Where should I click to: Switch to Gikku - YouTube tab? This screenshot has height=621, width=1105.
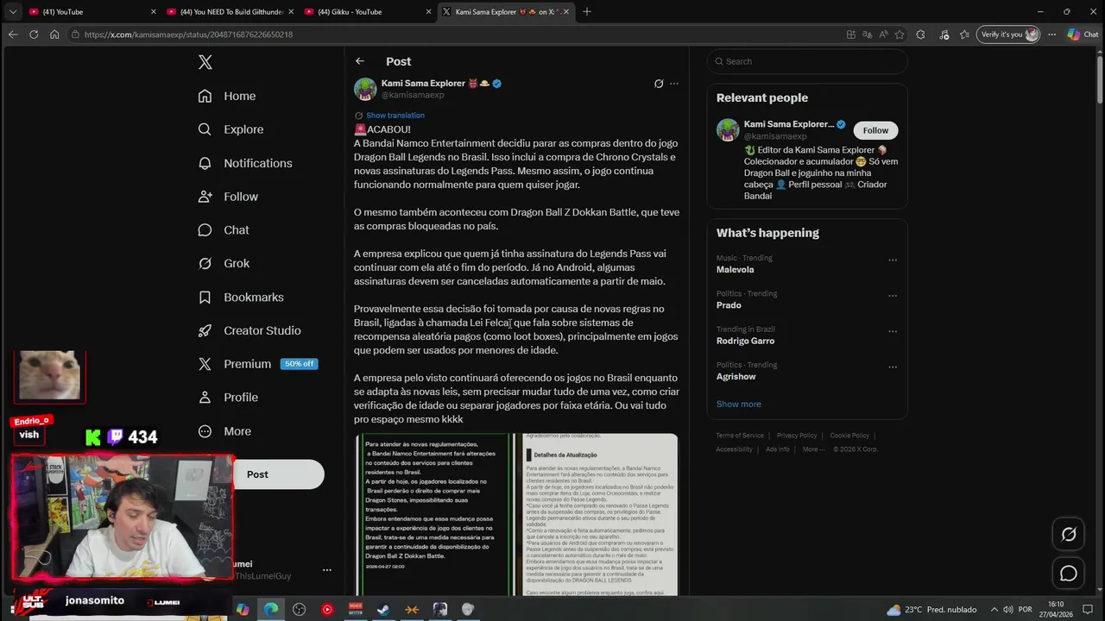click(368, 11)
